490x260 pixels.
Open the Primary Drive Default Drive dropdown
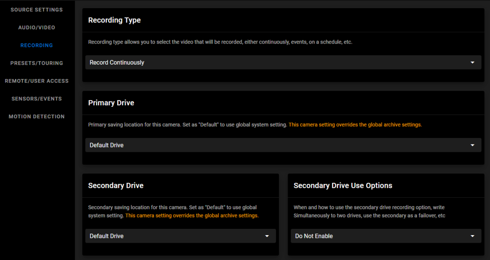point(283,145)
